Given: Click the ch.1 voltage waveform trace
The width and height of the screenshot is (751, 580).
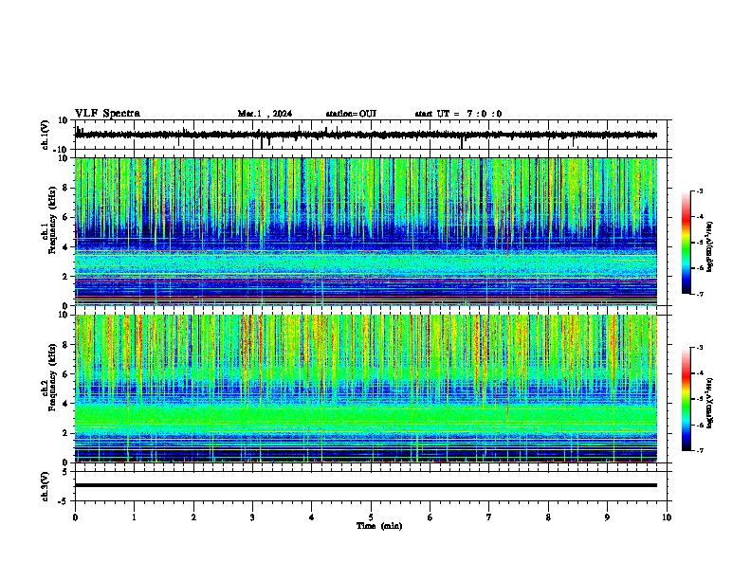Looking at the screenshot, I should click(366, 135).
